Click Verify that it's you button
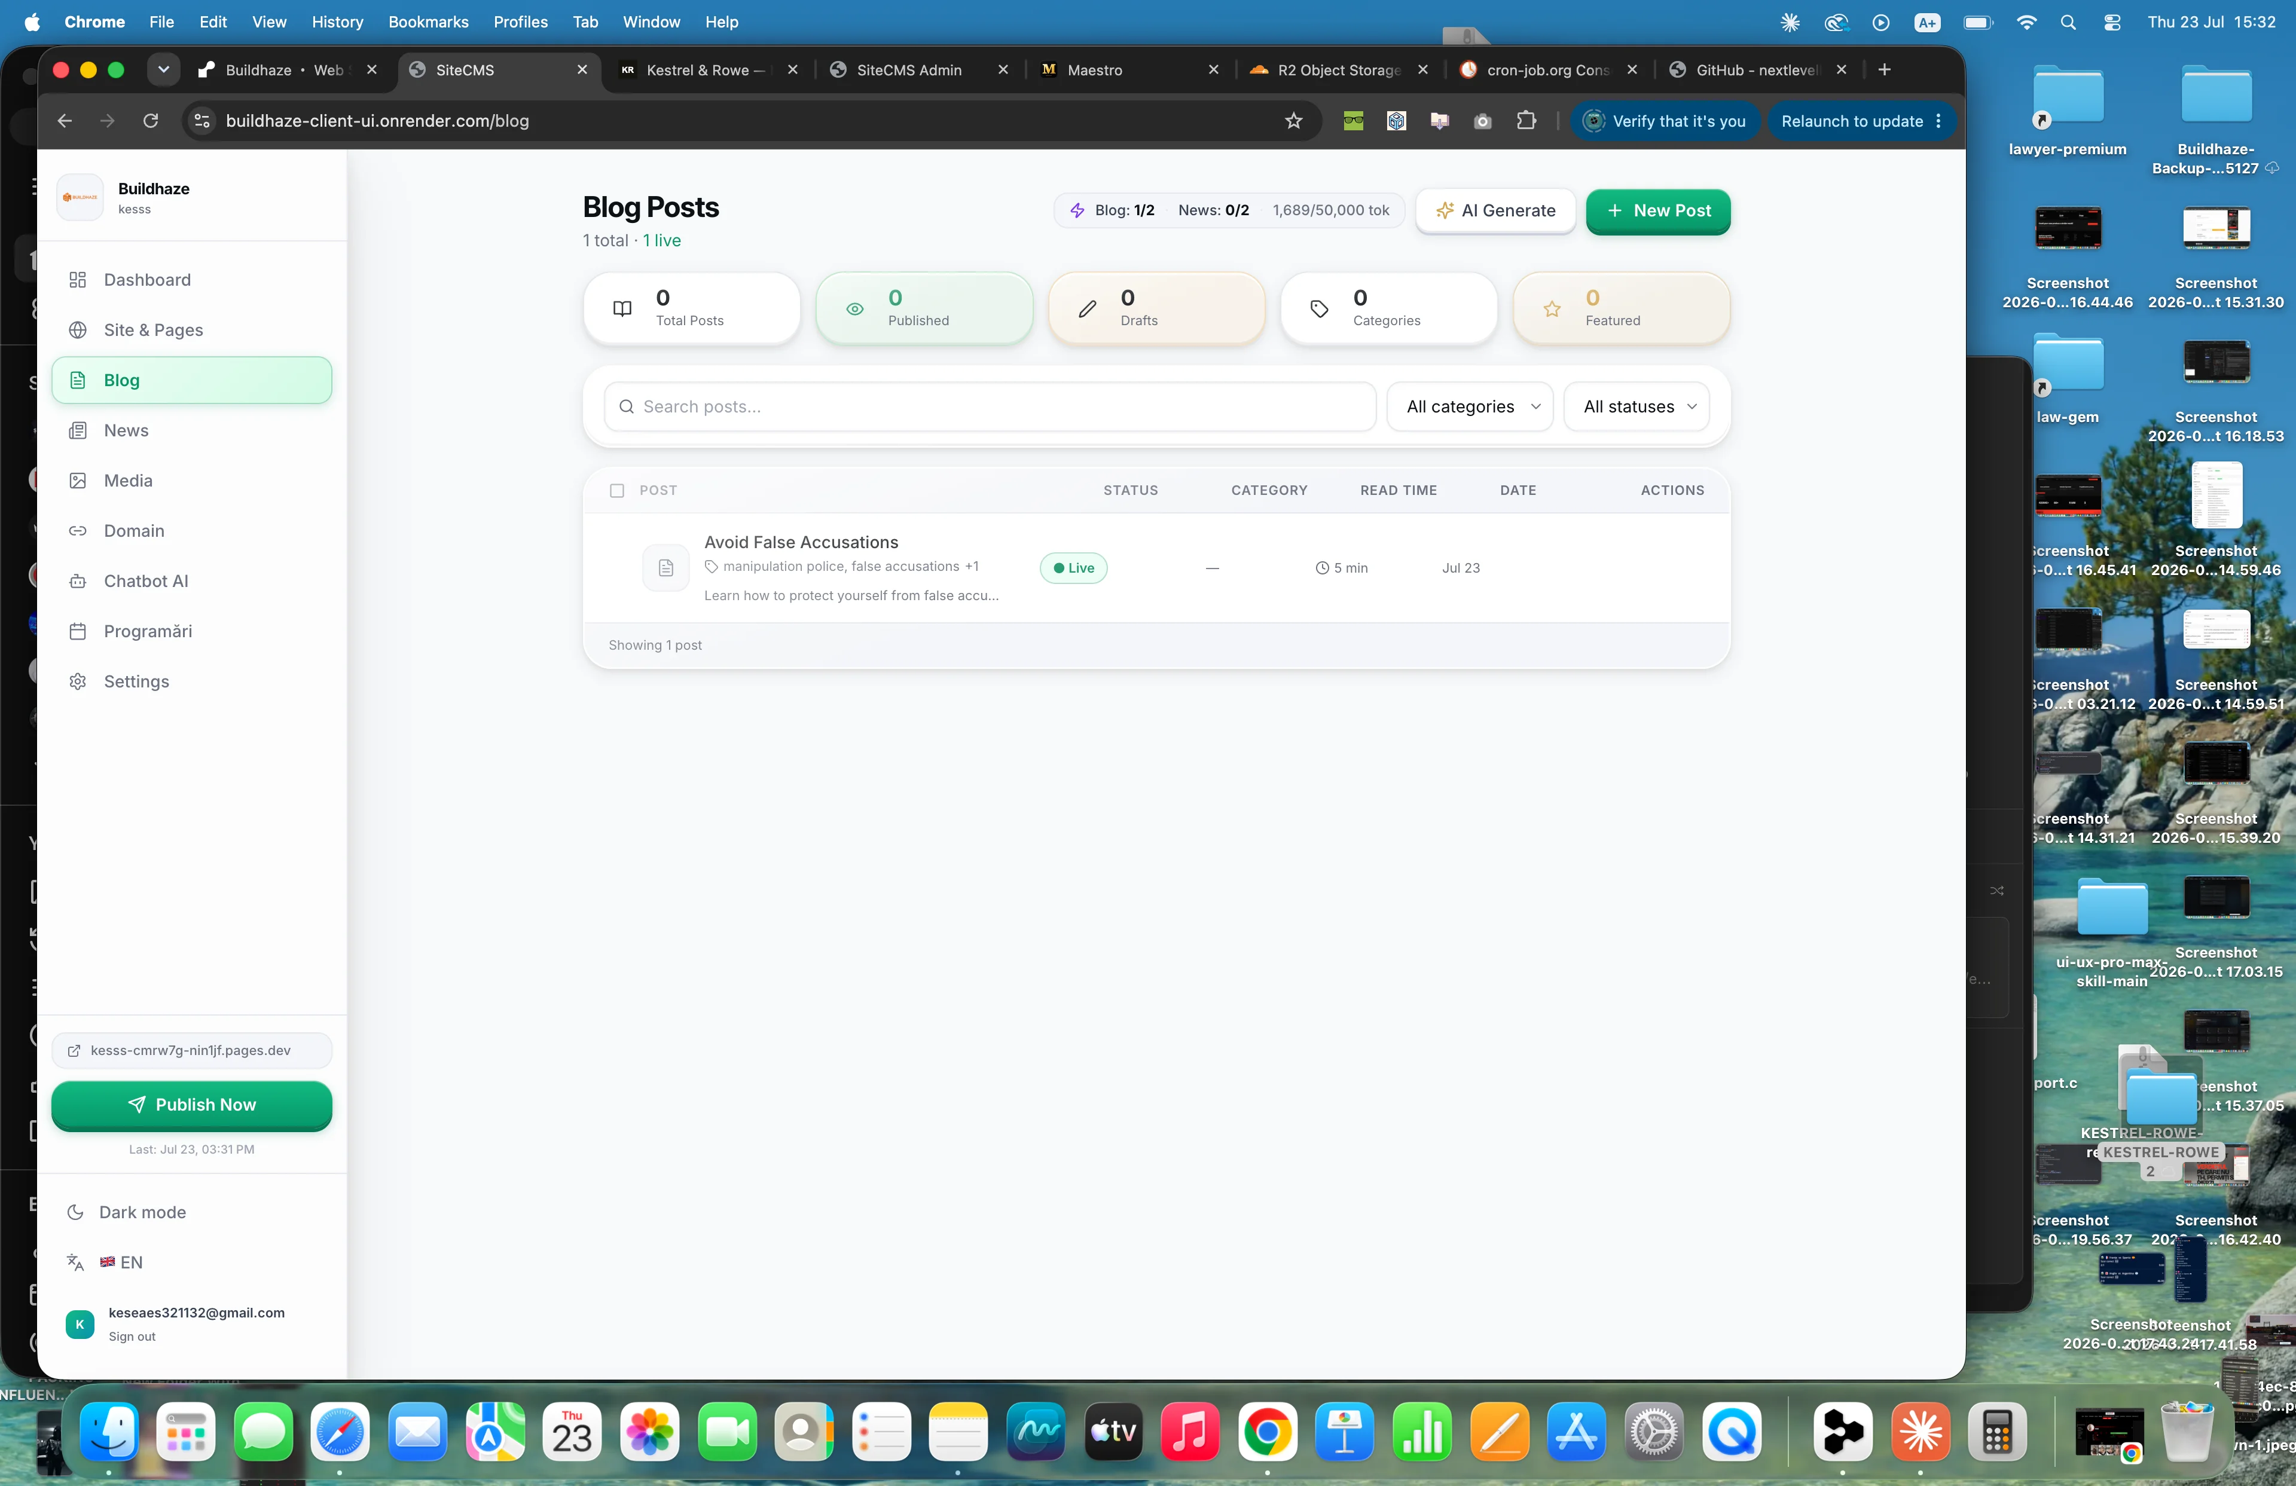2296x1486 pixels. click(1665, 121)
